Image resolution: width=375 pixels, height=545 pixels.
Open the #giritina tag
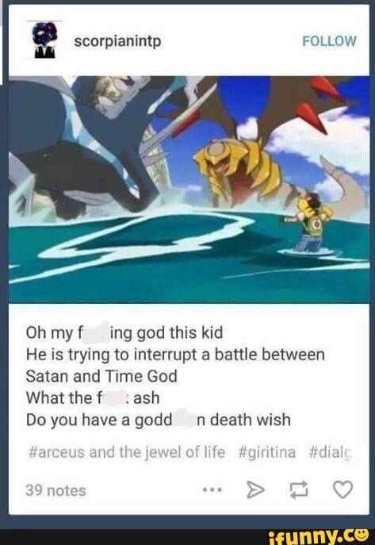(x=267, y=452)
